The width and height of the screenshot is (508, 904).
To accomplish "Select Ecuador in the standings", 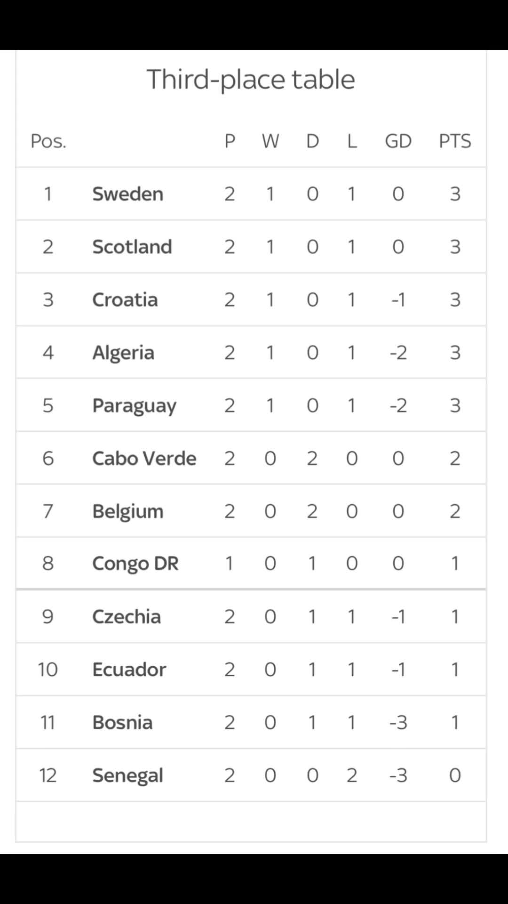I will point(129,669).
